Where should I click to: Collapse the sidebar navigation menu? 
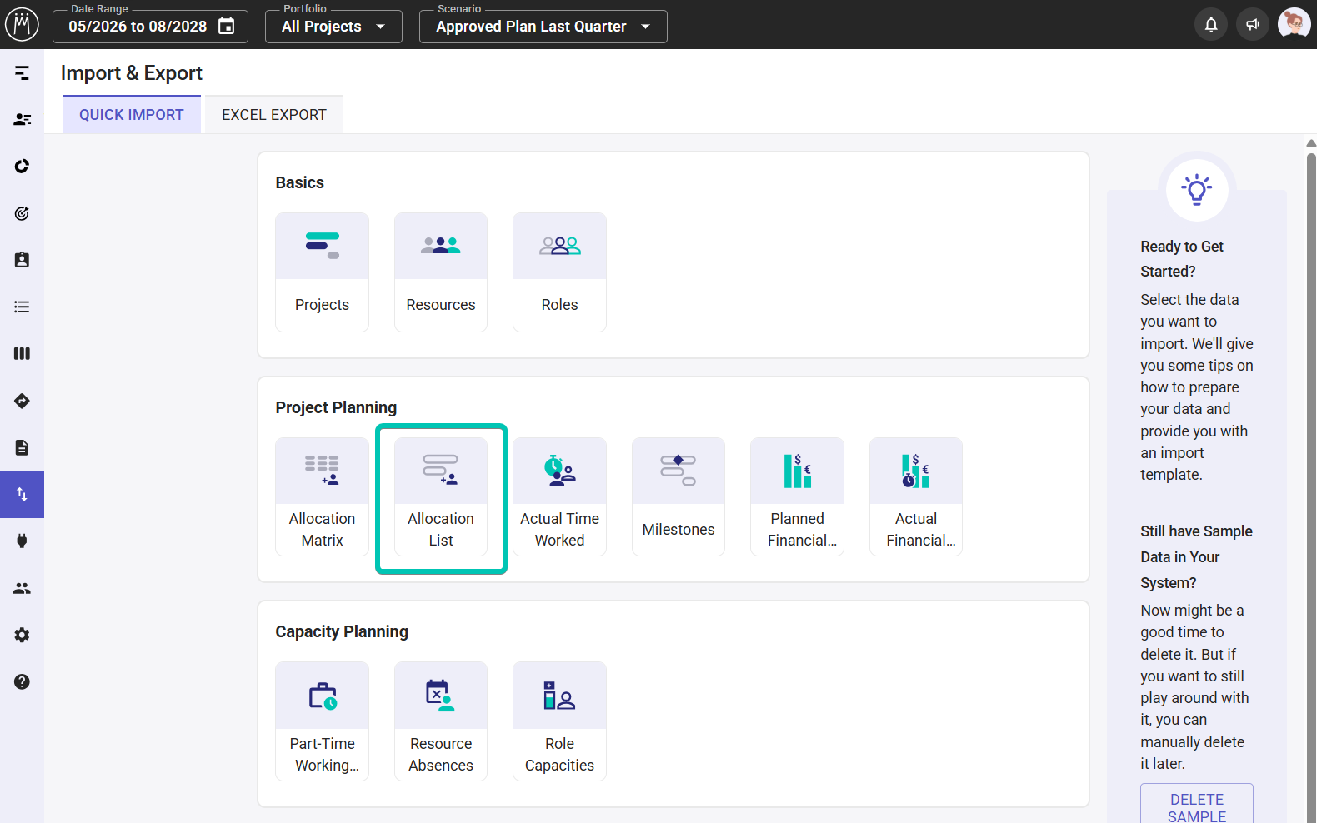[x=22, y=73]
